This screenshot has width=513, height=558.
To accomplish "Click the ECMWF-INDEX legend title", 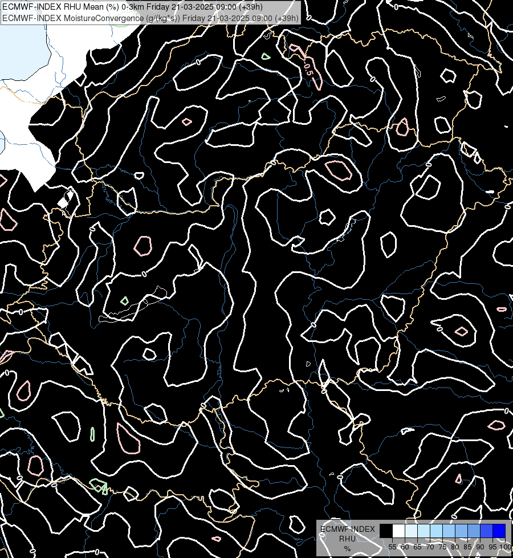I will coord(348,529).
